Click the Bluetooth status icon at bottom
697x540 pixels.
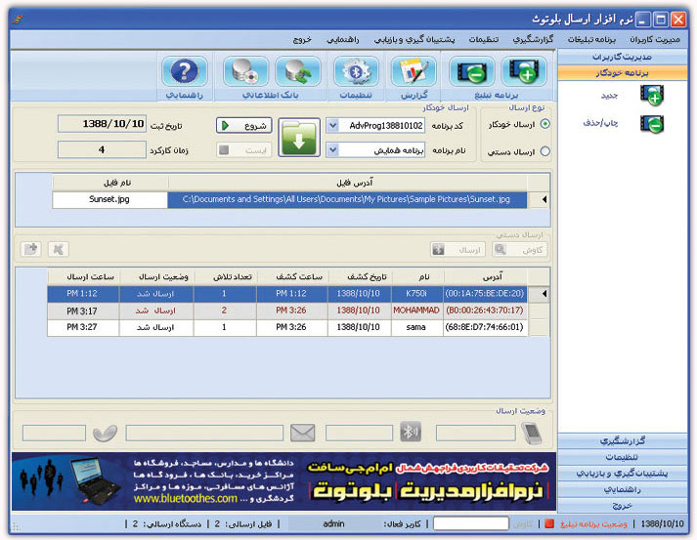coord(411,432)
